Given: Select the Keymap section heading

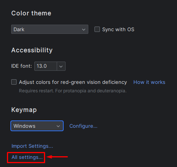Looking at the screenshot, I should tap(24, 110).
